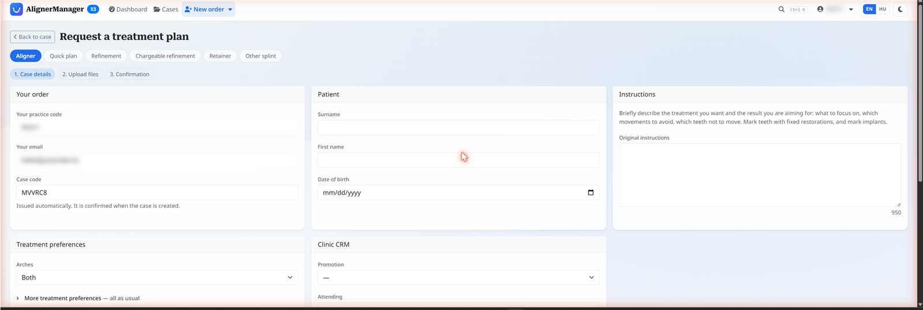Open the Dashboard page
The image size is (923, 310).
coord(128,9)
